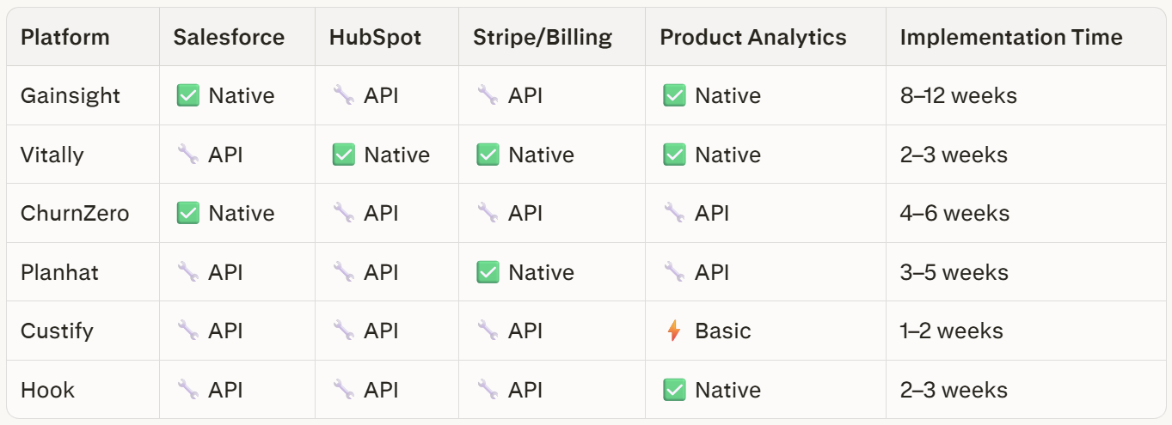Click the 8–12 weeks implementation time
This screenshot has width=1172, height=425.
[x=958, y=95]
